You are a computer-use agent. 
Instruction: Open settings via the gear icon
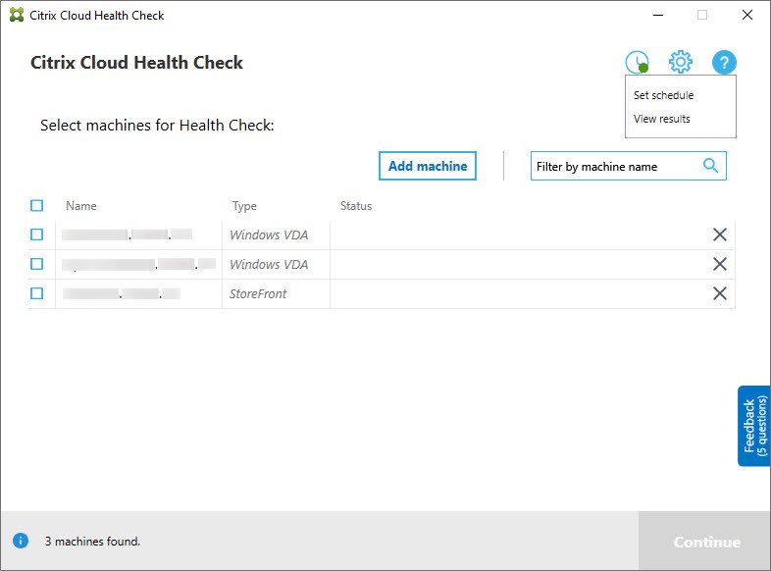(680, 63)
